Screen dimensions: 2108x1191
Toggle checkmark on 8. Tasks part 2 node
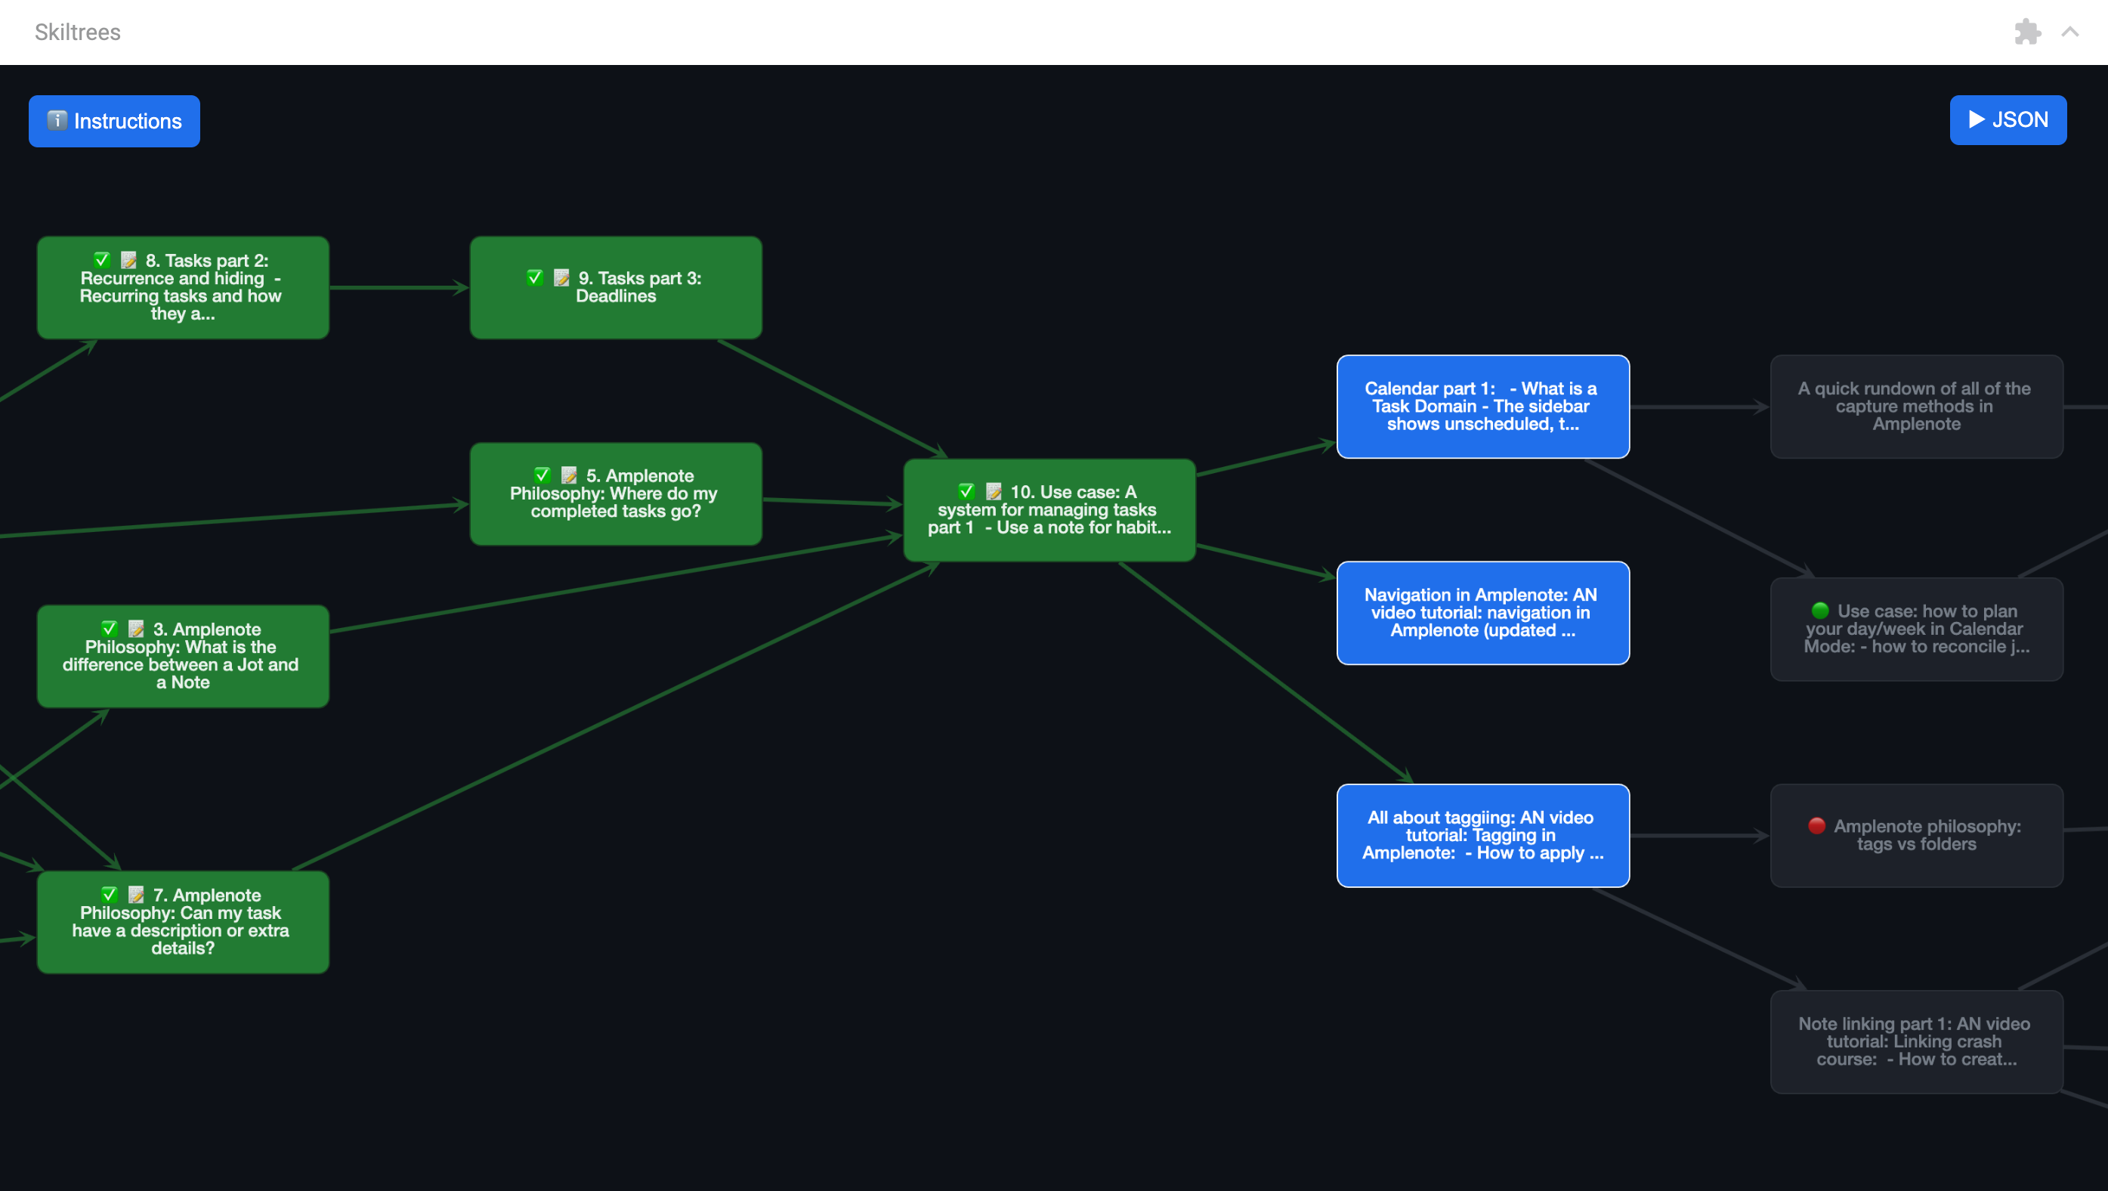pyautogui.click(x=101, y=260)
